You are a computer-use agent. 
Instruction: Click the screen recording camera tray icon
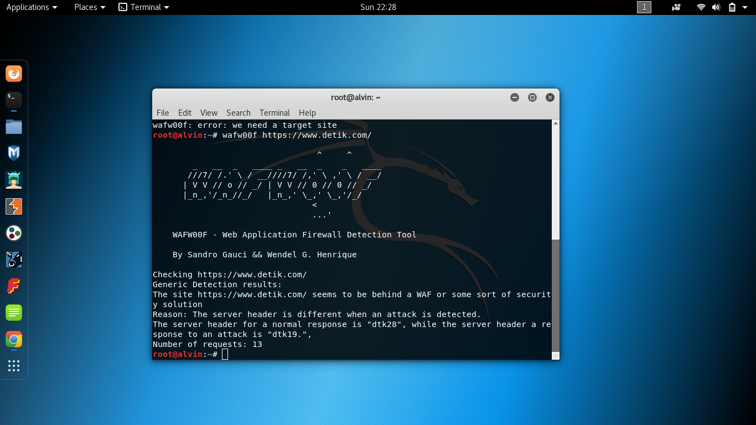coord(676,7)
